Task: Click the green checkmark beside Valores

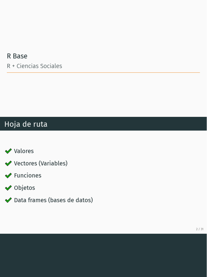Action: tap(8, 151)
